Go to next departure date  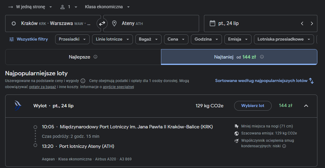312,23
